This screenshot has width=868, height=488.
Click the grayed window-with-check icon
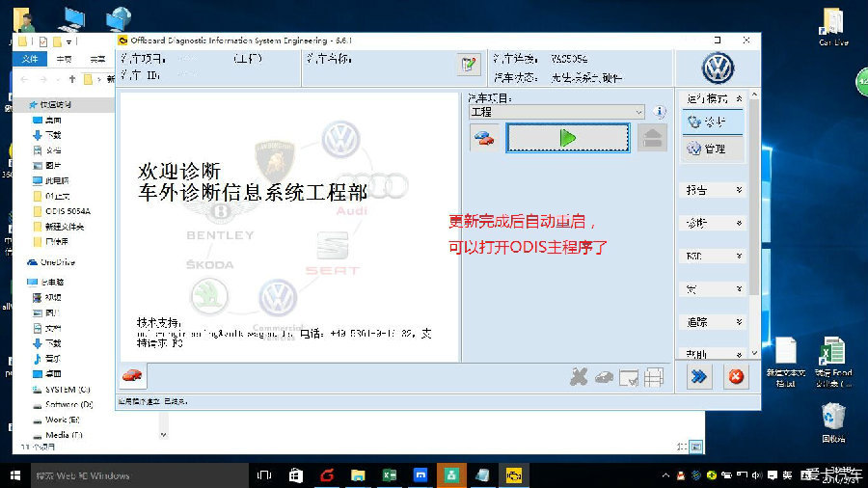pos(629,378)
